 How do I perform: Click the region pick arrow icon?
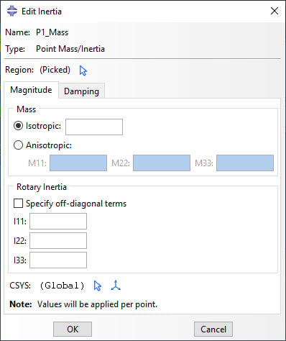(83, 71)
